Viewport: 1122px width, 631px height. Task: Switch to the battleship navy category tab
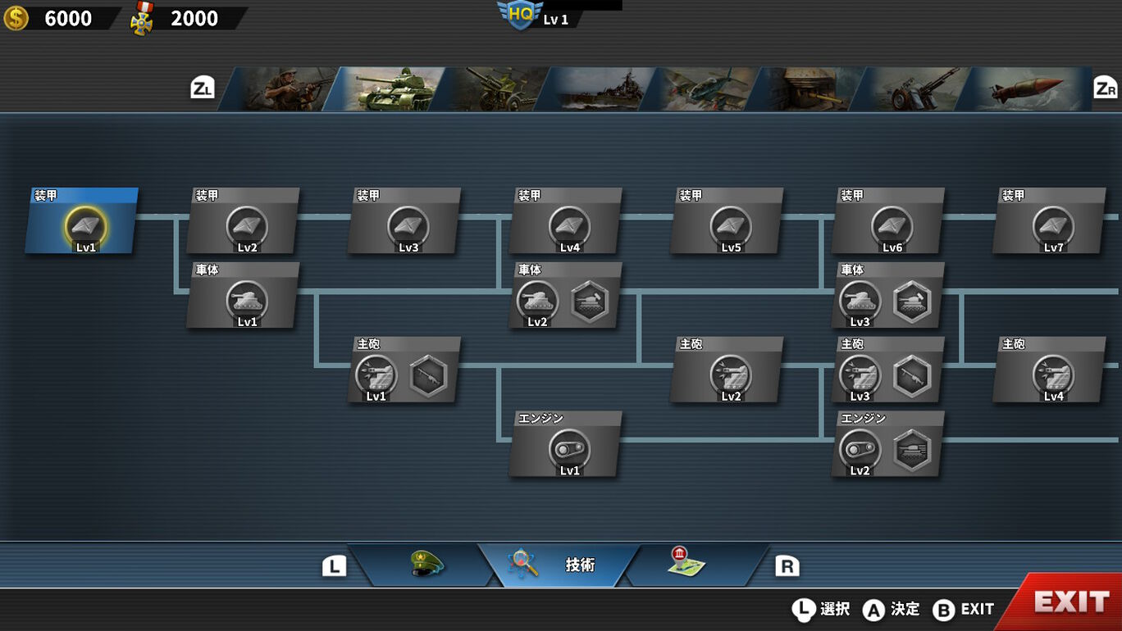[596, 89]
